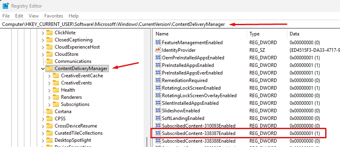Click the DWORD icon beside SubscribedContent-338387Enabled
340x147 pixels.
click(x=158, y=133)
